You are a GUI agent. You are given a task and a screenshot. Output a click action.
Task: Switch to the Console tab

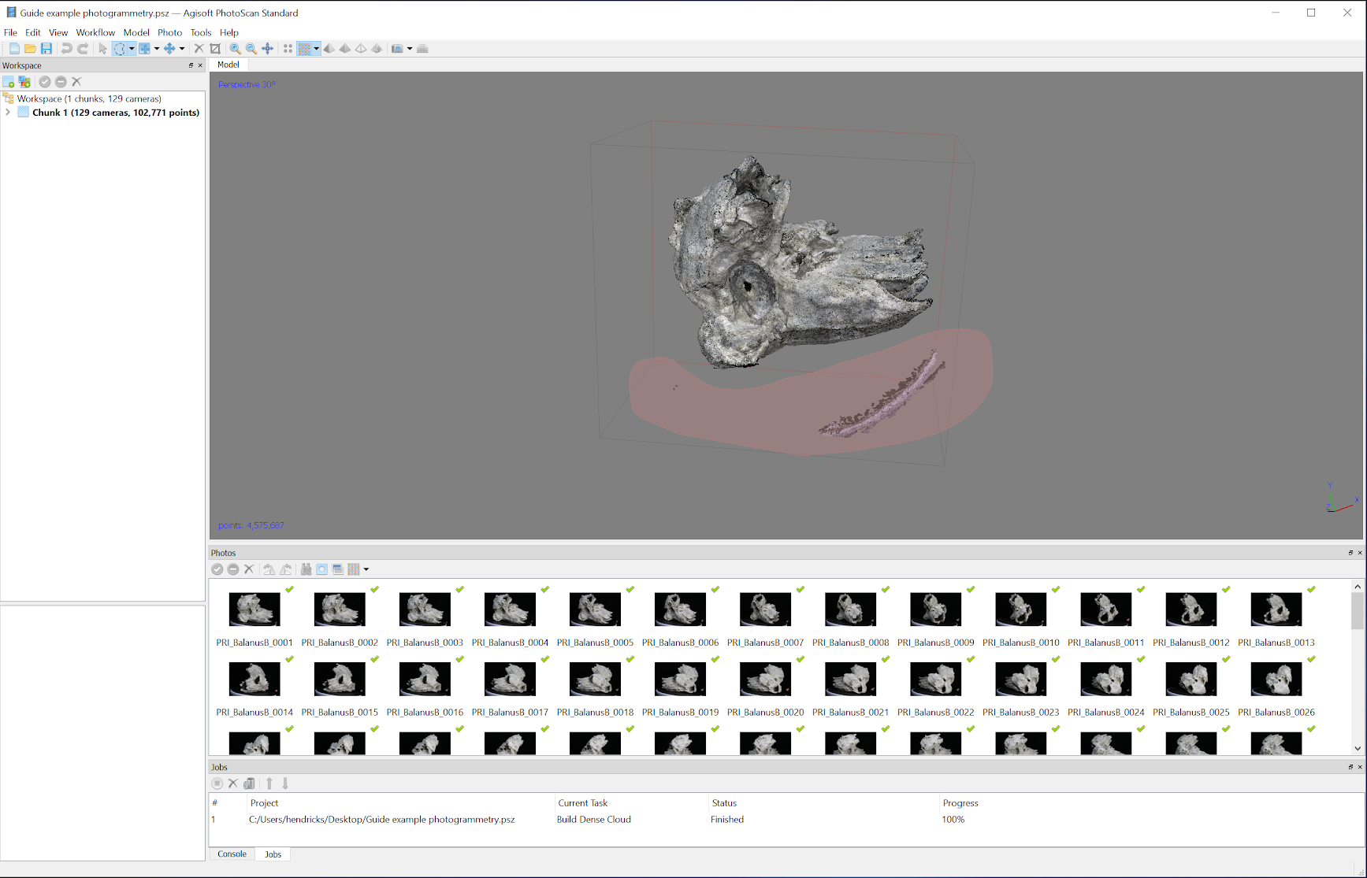(x=232, y=854)
